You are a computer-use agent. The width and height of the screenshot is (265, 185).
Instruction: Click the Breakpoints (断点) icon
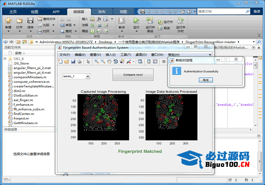[121, 21]
